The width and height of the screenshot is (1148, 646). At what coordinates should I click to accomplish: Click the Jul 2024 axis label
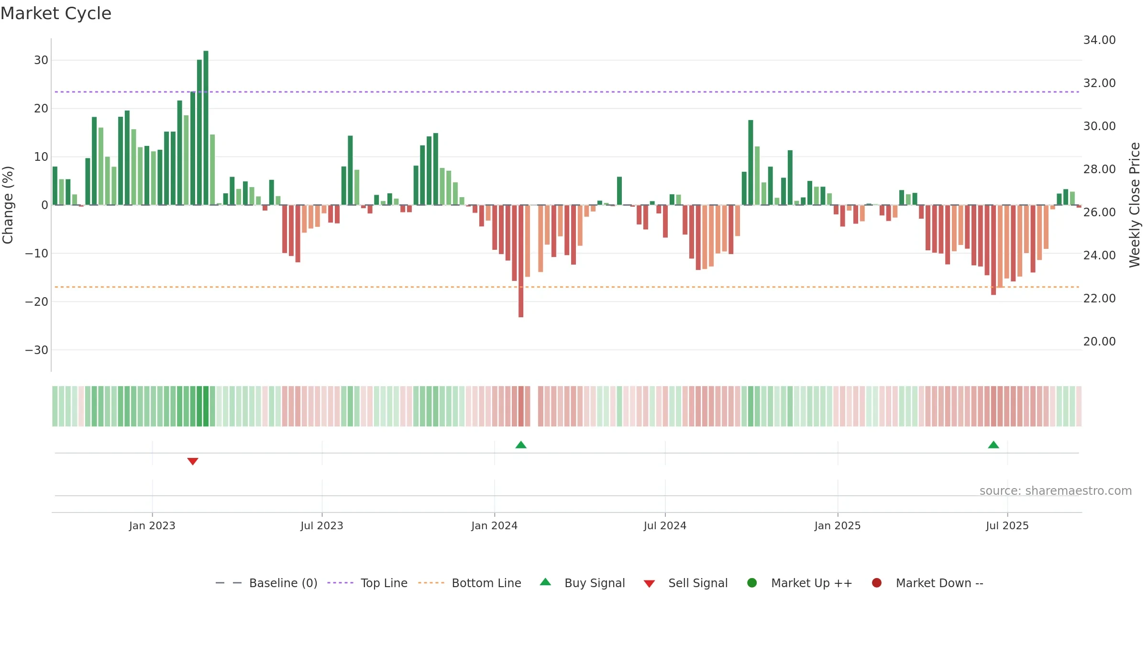tap(665, 525)
